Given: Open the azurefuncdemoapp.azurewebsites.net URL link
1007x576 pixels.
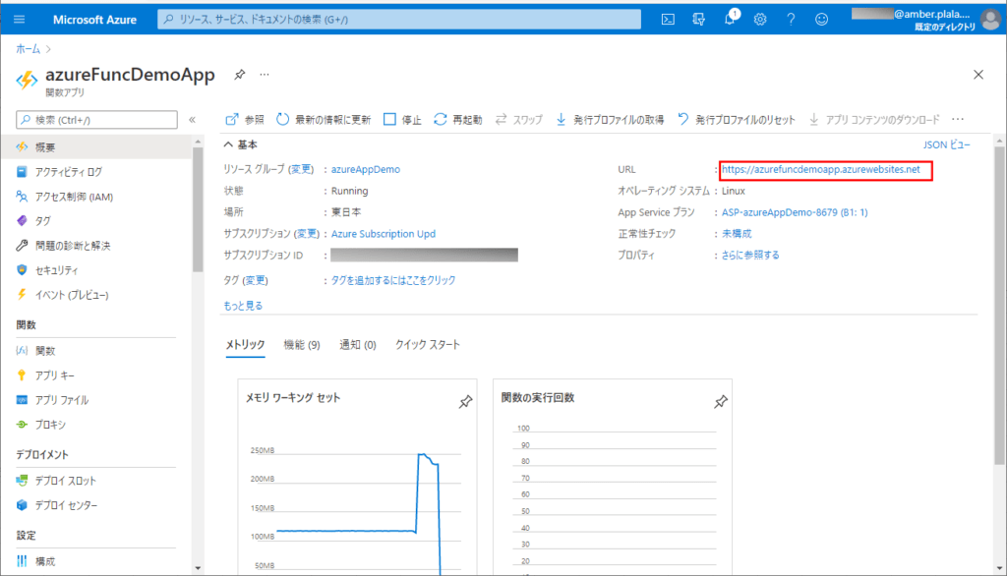Looking at the screenshot, I should point(824,169).
